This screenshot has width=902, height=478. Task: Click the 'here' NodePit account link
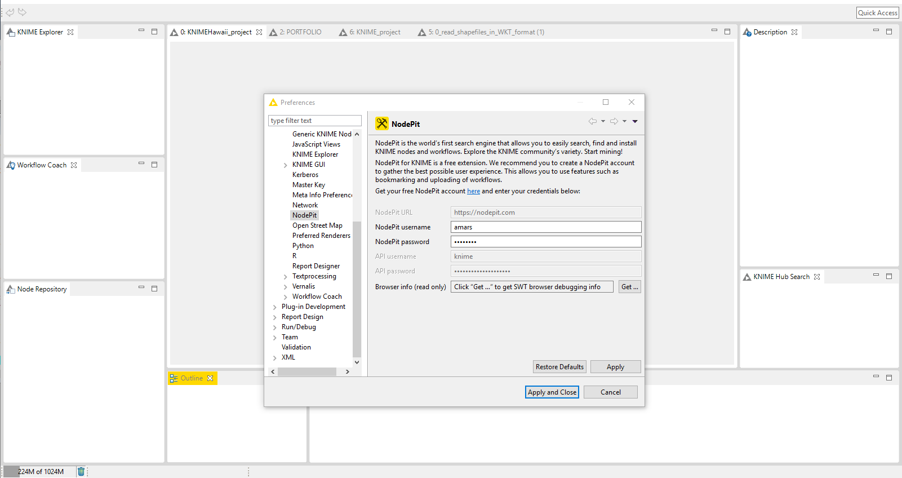[473, 191]
